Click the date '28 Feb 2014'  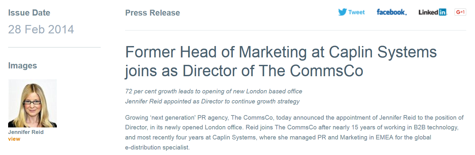[x=41, y=30]
